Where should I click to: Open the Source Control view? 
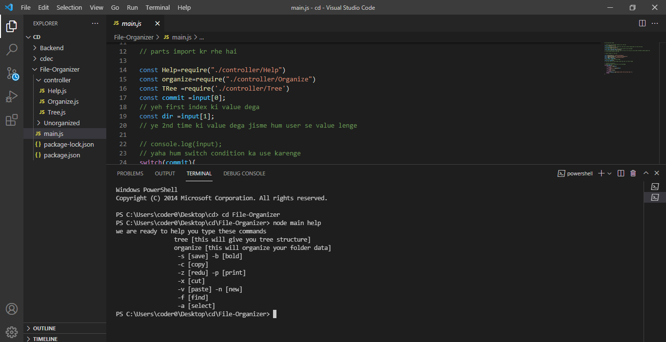pos(12,73)
